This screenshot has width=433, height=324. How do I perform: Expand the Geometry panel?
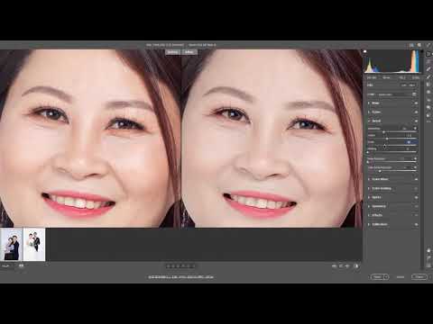tap(369, 206)
